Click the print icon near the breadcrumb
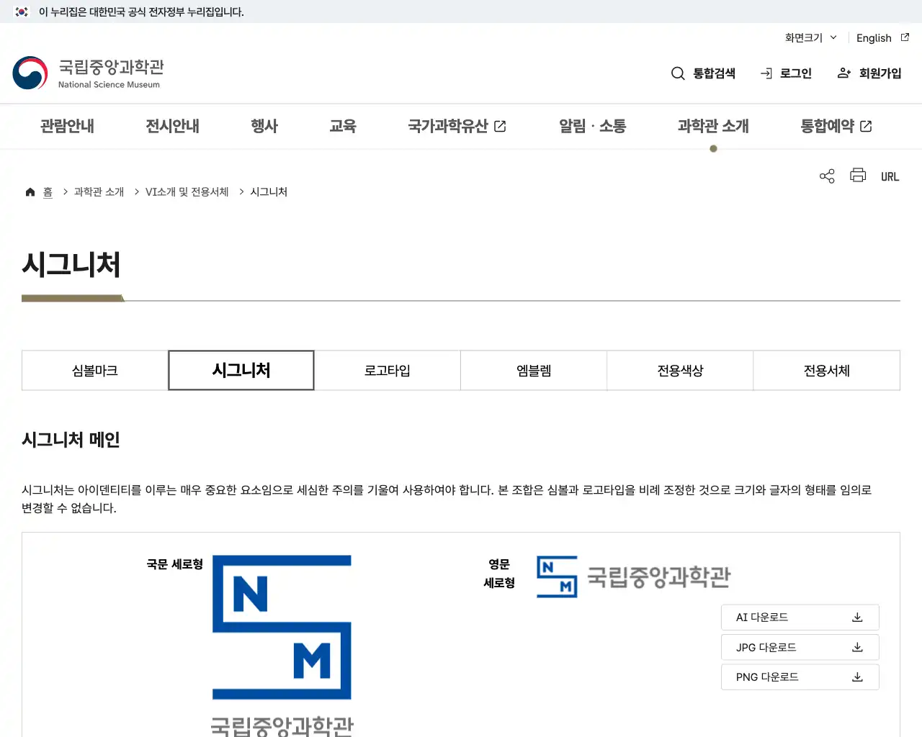Screen dimensions: 922x737 (x=857, y=175)
